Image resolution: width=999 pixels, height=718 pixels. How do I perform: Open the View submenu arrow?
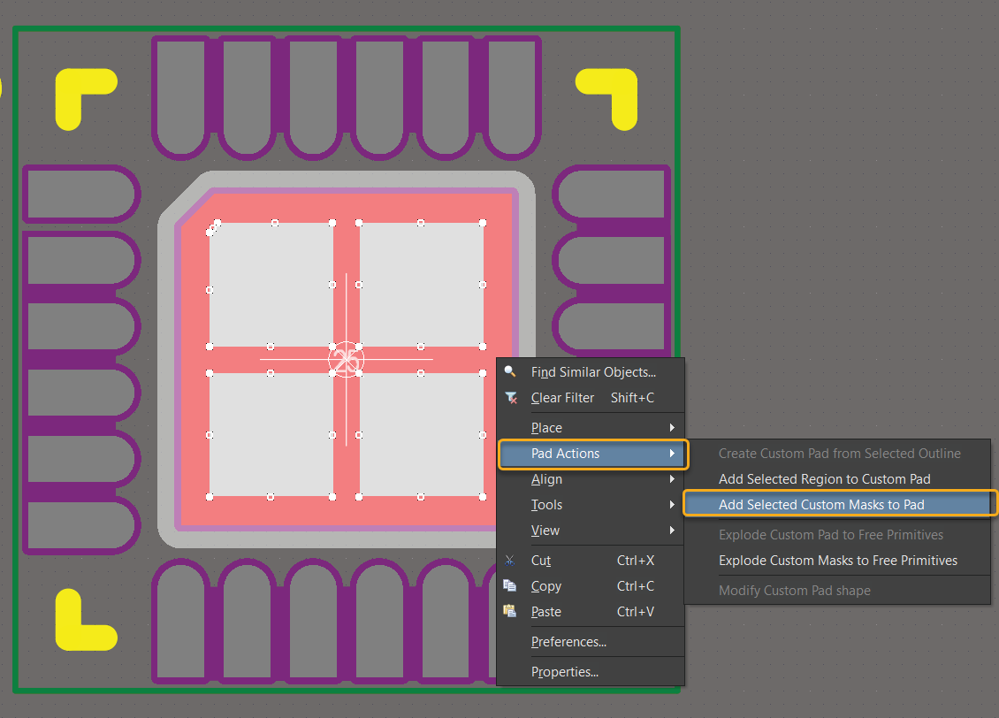674,530
